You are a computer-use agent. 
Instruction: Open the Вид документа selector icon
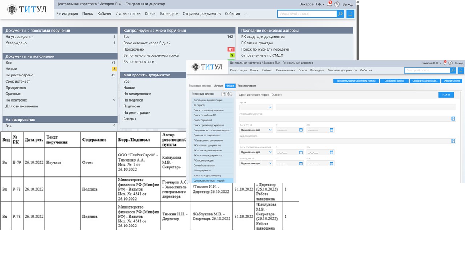[453, 141]
